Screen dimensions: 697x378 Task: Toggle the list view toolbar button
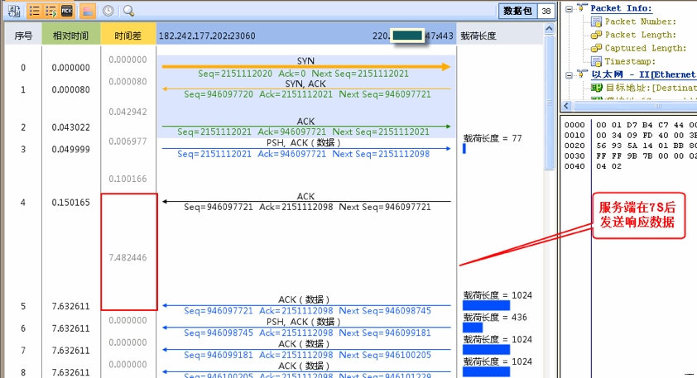click(x=35, y=11)
